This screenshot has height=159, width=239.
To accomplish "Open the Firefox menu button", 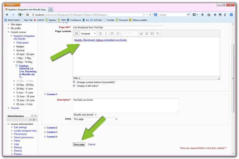I will pyautogui.click(x=13, y=5).
